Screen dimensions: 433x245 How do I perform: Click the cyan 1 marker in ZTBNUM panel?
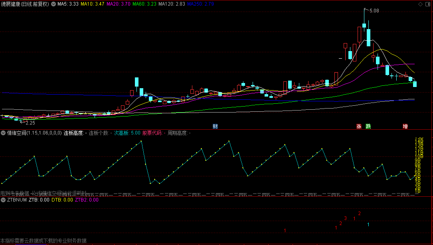(368, 225)
